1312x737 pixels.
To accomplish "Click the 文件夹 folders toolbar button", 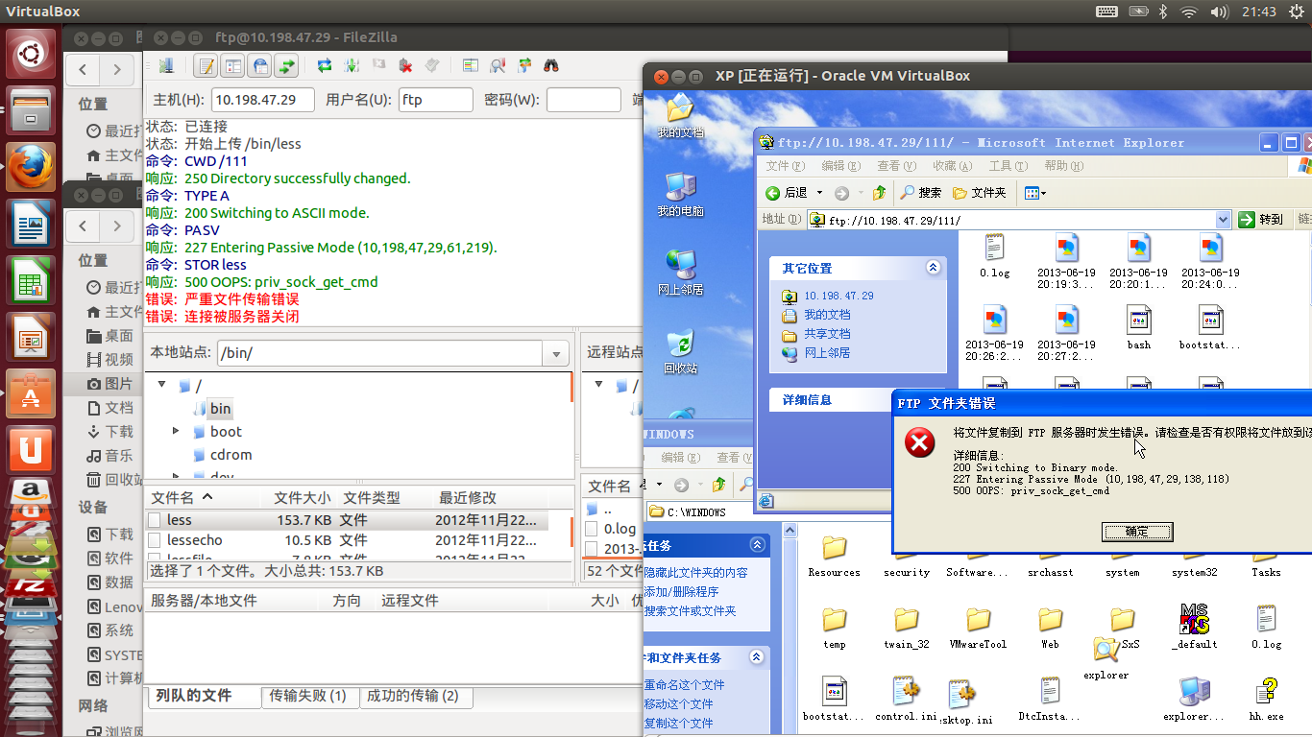I will tap(980, 193).
